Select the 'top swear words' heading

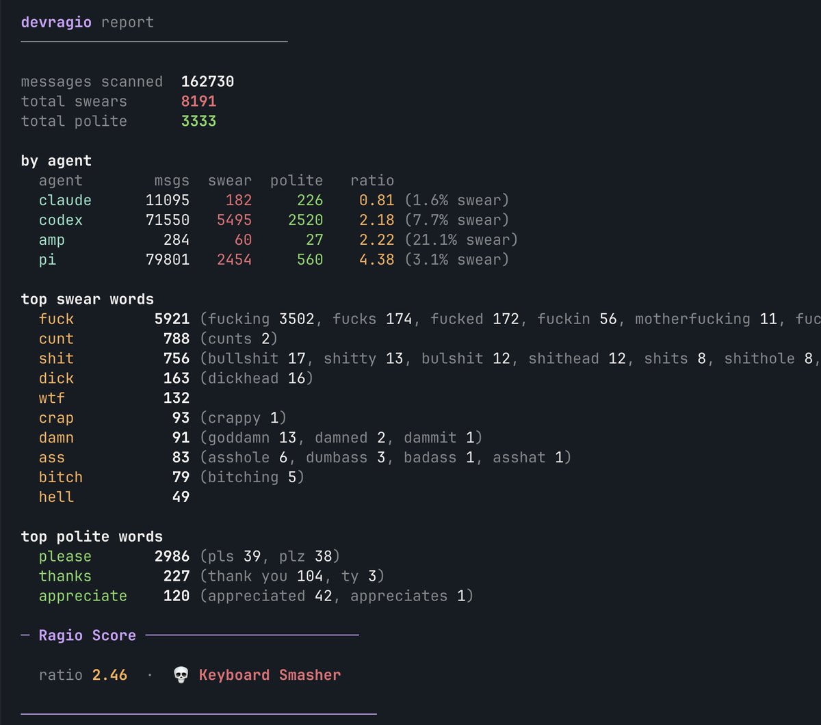coord(88,300)
